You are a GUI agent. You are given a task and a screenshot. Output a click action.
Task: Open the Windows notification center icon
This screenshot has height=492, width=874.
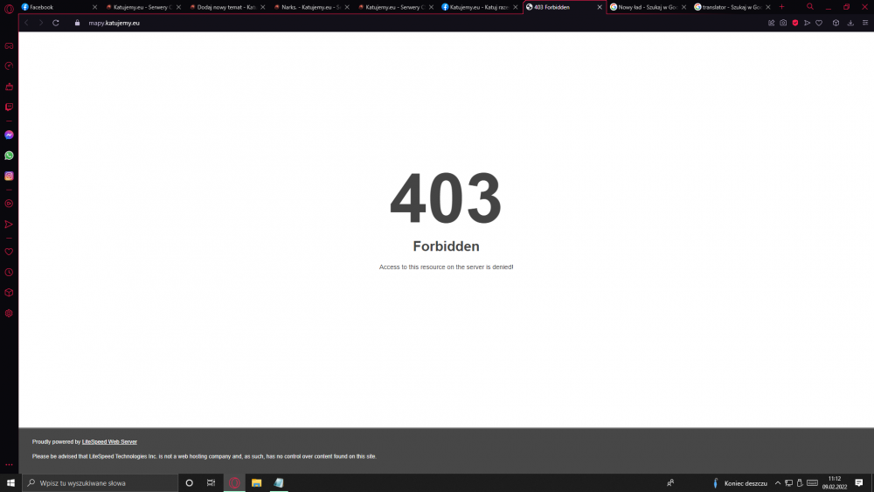[859, 483]
